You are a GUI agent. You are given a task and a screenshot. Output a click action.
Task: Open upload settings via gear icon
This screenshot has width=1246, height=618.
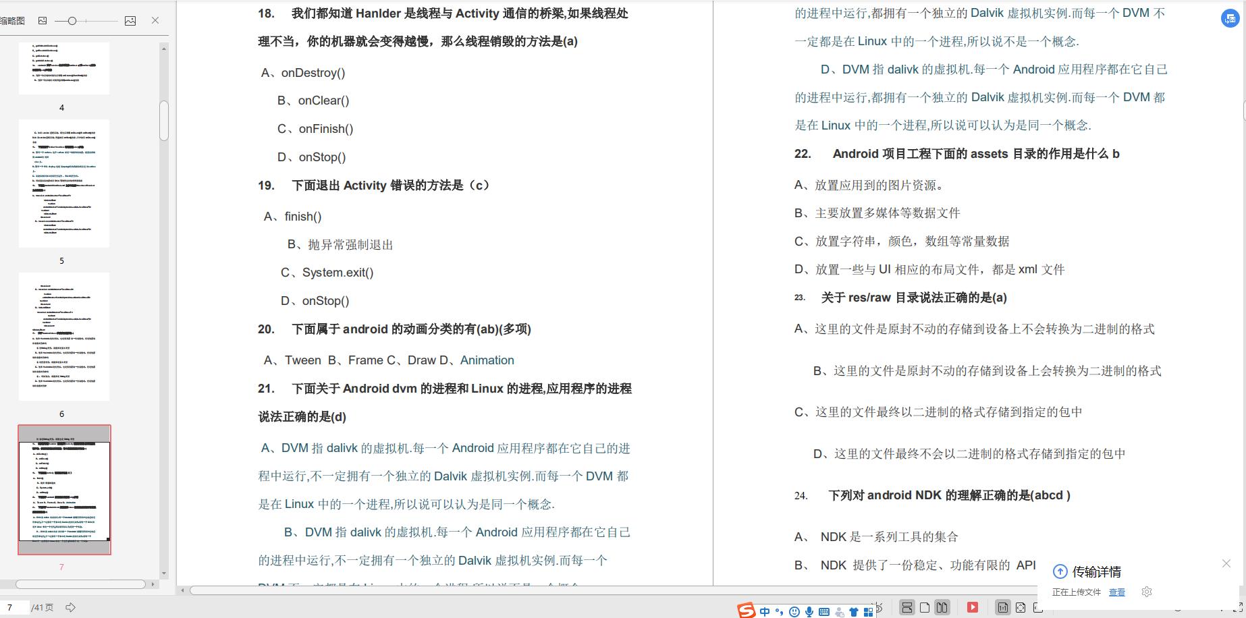pos(1147,592)
